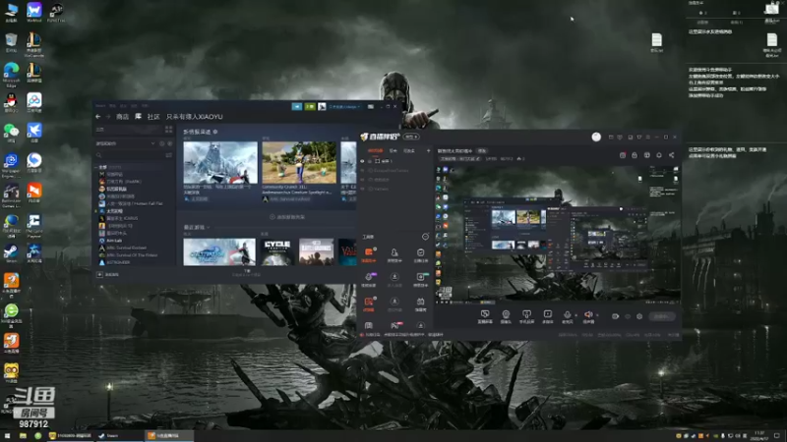Open the Steam account name dropdown

[344, 107]
